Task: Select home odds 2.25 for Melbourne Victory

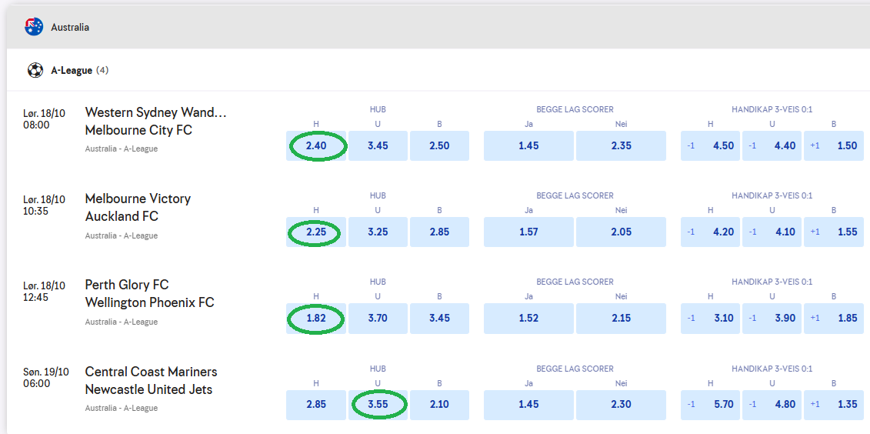Action: (316, 232)
